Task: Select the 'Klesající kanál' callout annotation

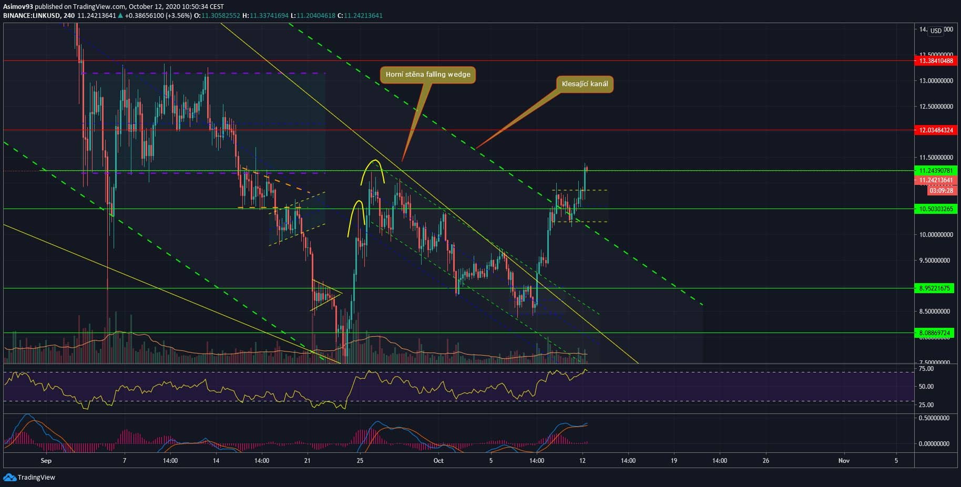Action: (585, 84)
